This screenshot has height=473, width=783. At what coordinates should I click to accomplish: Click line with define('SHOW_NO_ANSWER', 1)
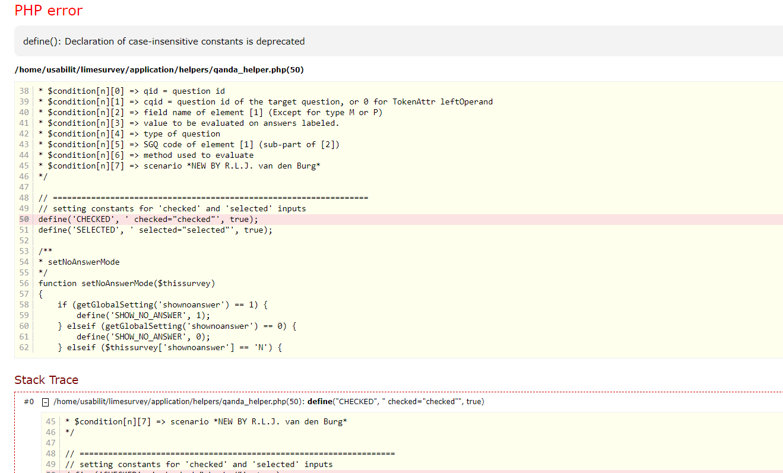pyautogui.click(x=143, y=316)
